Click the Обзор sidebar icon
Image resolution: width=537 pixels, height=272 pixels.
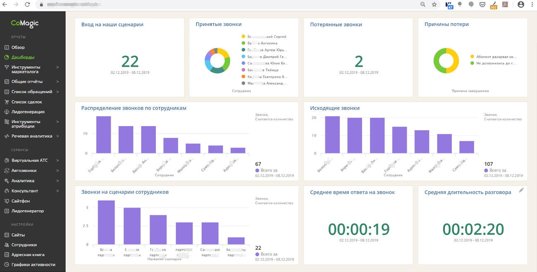coord(7,47)
